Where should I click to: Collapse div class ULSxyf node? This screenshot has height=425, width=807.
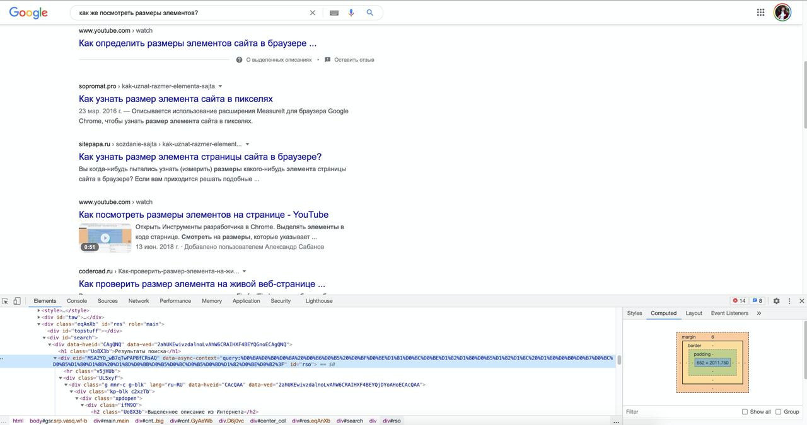point(61,378)
